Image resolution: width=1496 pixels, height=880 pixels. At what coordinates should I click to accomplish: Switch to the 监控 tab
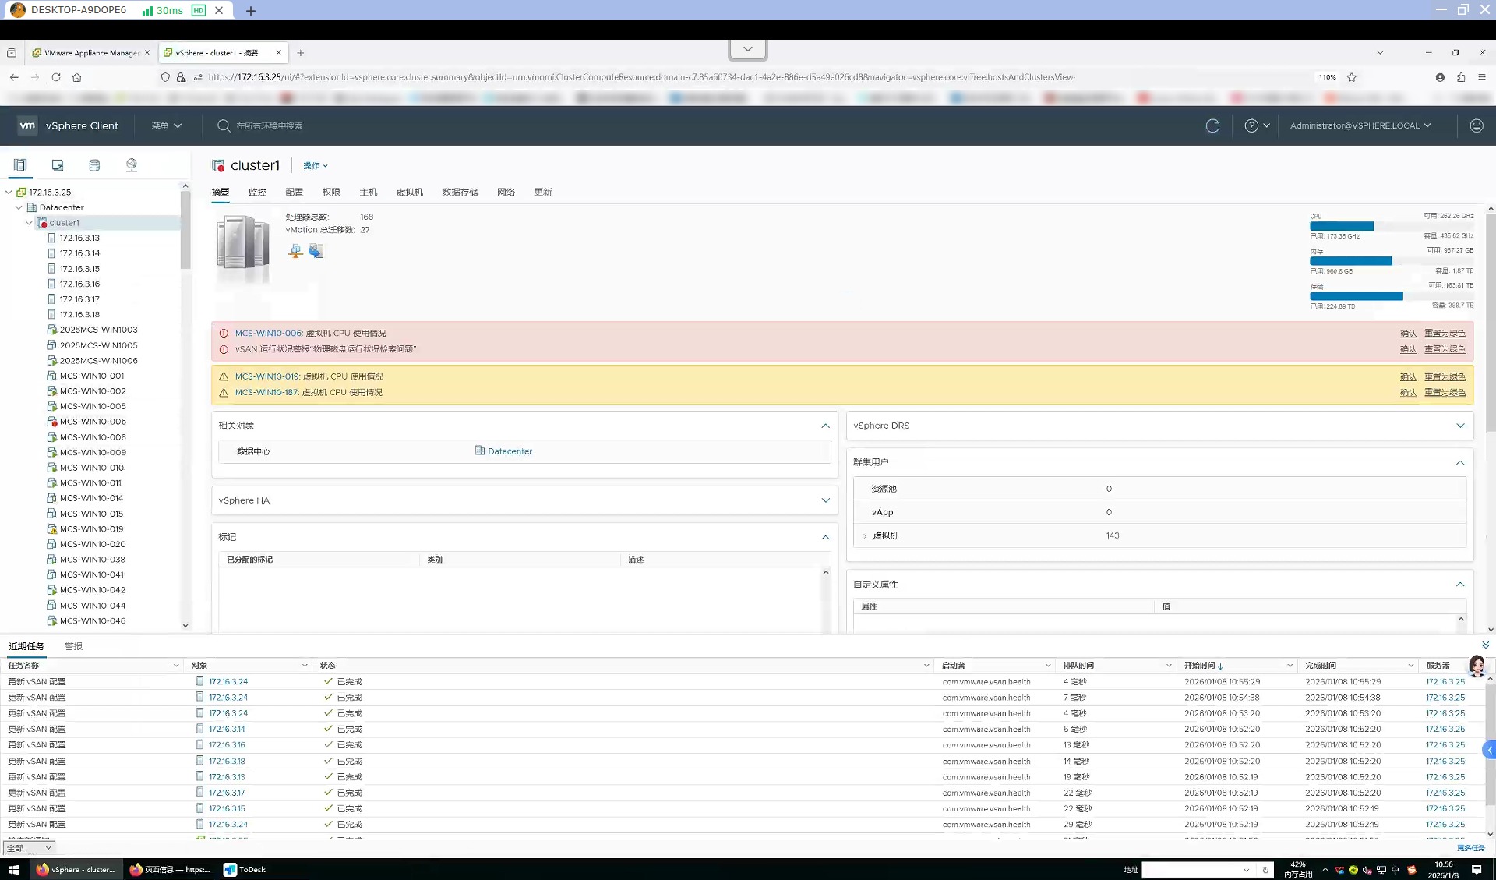[x=257, y=192]
